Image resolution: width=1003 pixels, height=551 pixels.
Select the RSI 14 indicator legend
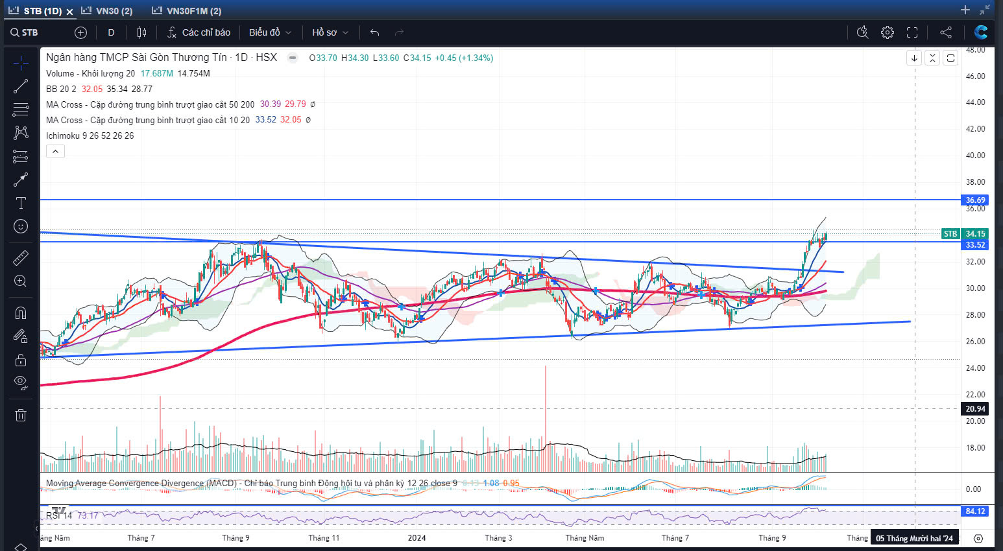pos(59,515)
